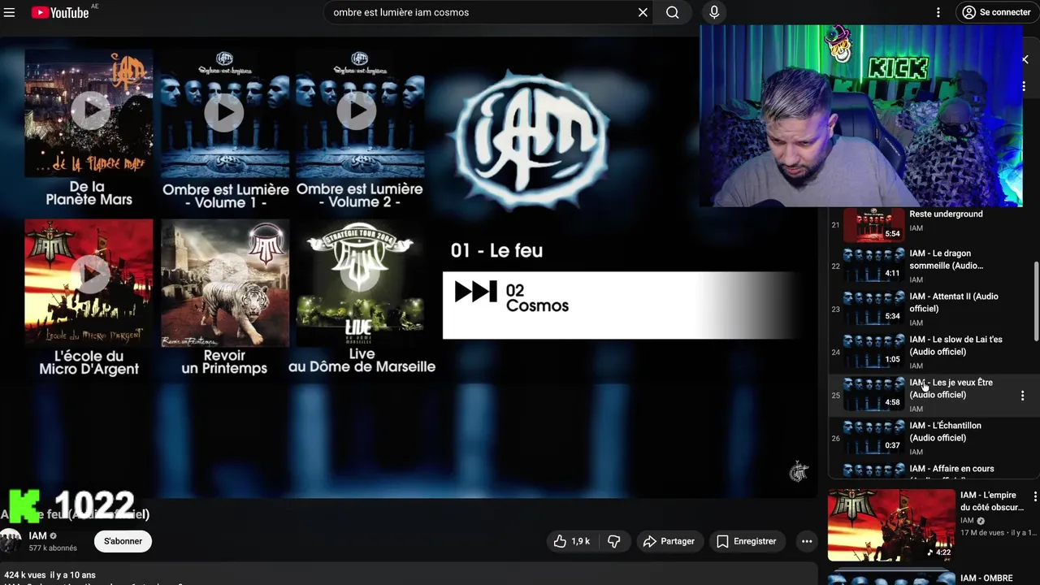The image size is (1040, 585).
Task: Click the Attentat II 5:34 thumbnail
Action: coord(874,308)
